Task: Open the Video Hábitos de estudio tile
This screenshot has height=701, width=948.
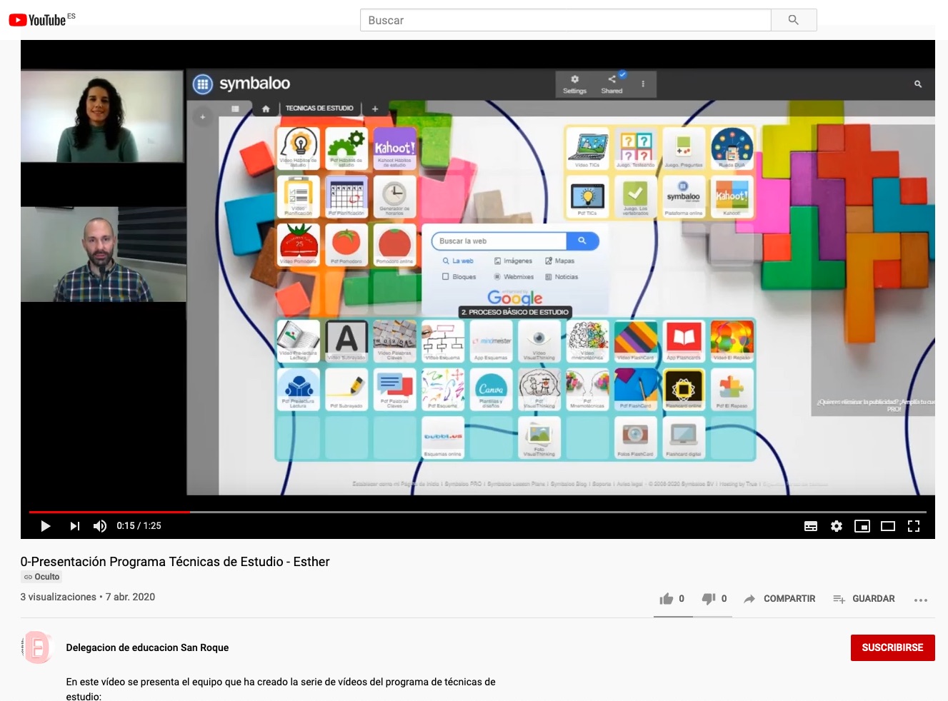Action: click(x=298, y=148)
